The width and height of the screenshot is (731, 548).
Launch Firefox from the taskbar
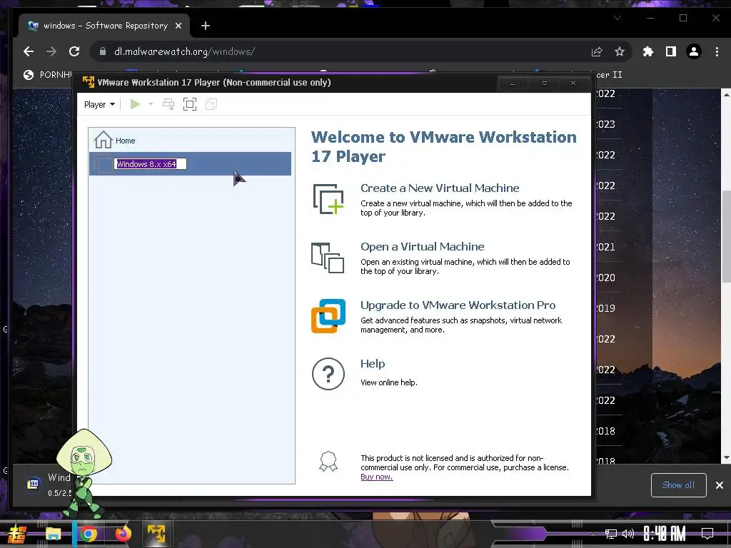coord(123,534)
